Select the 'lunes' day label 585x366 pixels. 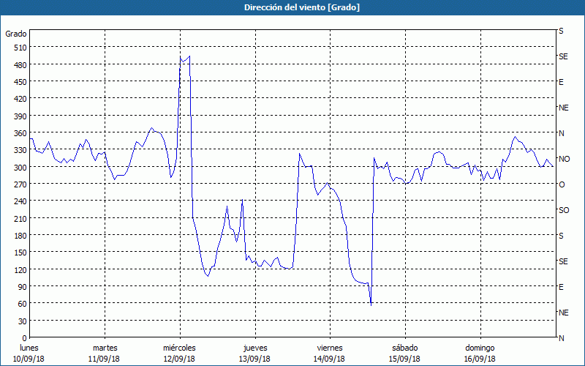pos(29,348)
